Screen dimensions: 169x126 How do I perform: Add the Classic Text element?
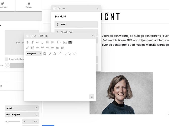coord(76,31)
